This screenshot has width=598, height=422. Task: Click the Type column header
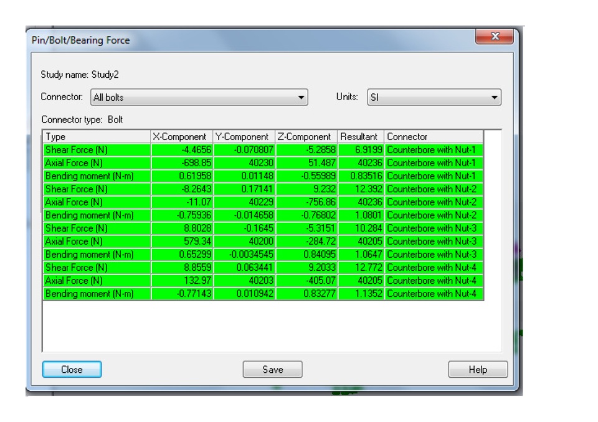(97, 136)
